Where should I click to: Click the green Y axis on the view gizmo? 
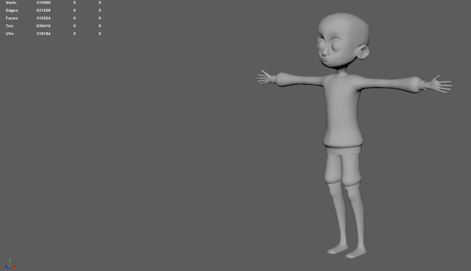10,261
